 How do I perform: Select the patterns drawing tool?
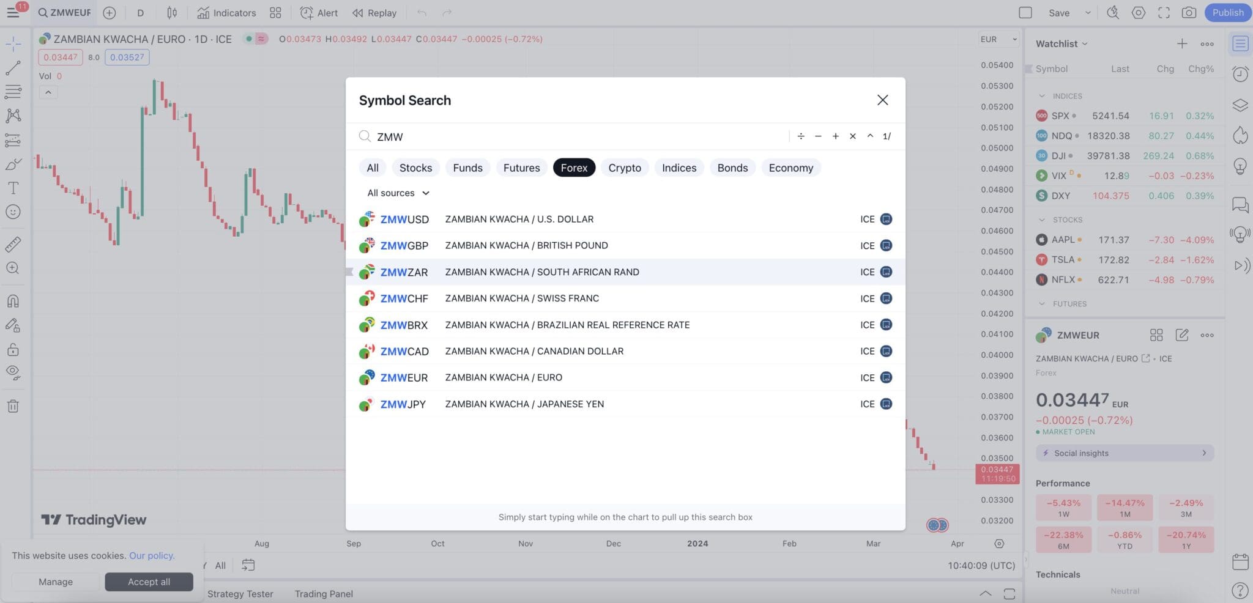[x=13, y=116]
